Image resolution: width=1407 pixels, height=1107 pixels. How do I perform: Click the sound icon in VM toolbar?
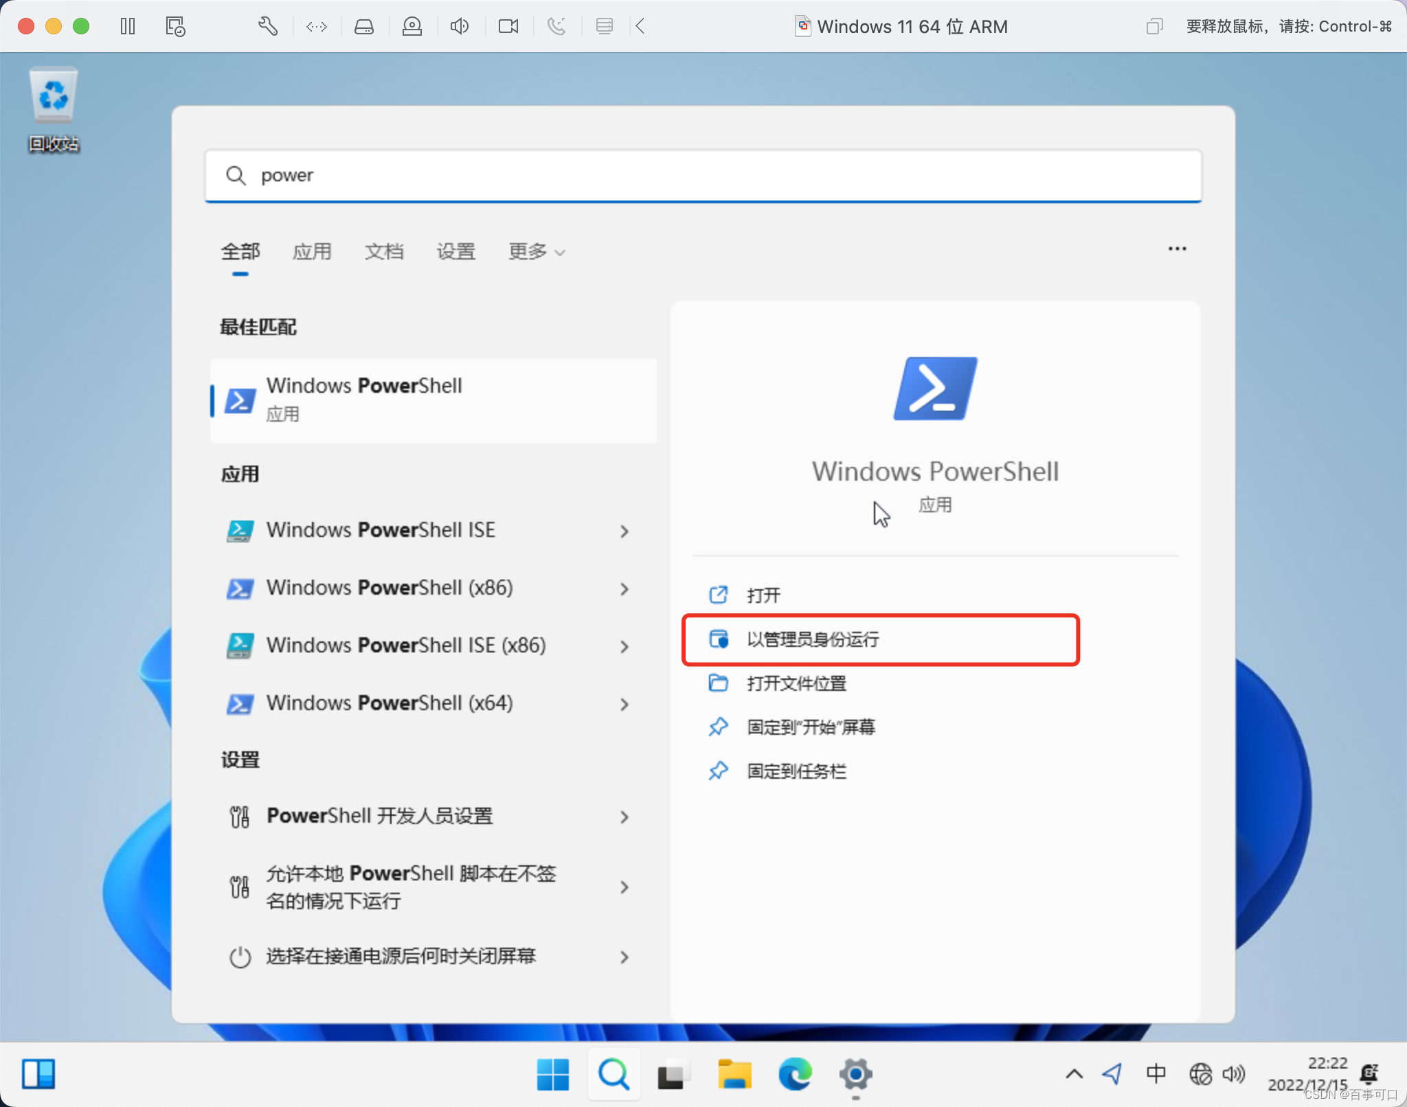pyautogui.click(x=459, y=27)
